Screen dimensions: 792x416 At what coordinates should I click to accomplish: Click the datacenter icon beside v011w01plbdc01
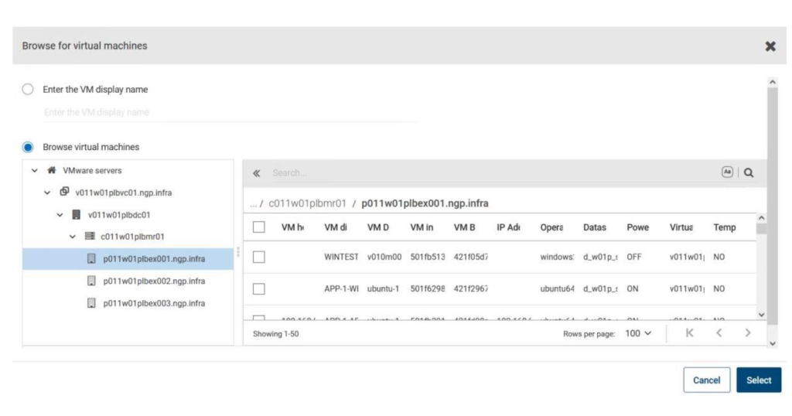point(77,214)
